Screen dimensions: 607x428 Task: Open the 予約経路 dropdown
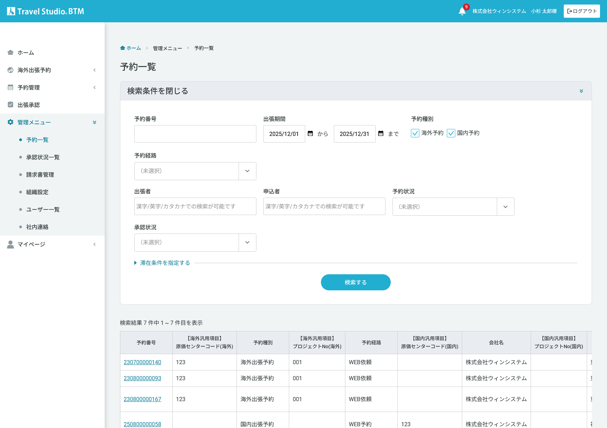pyautogui.click(x=195, y=171)
